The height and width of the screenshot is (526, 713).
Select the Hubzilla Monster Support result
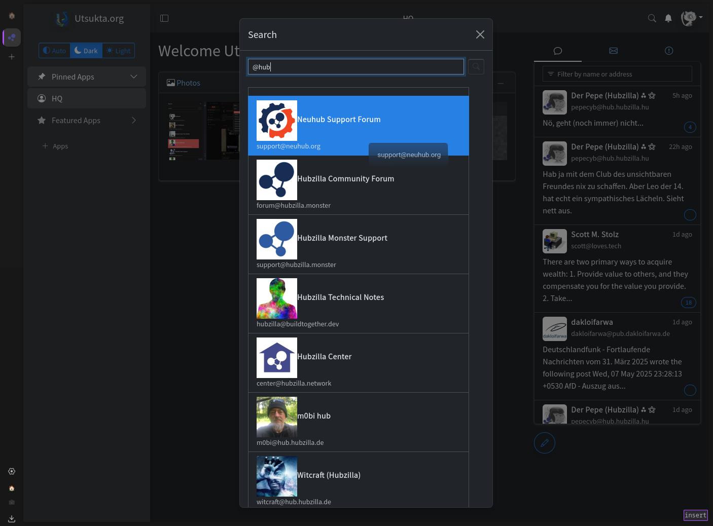[359, 244]
